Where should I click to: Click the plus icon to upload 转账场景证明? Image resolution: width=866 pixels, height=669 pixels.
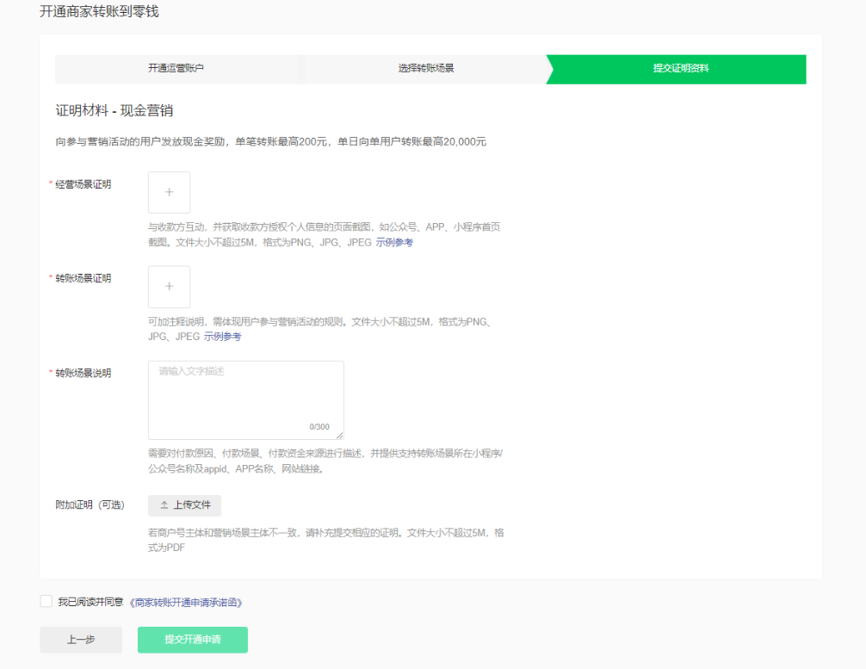(169, 287)
